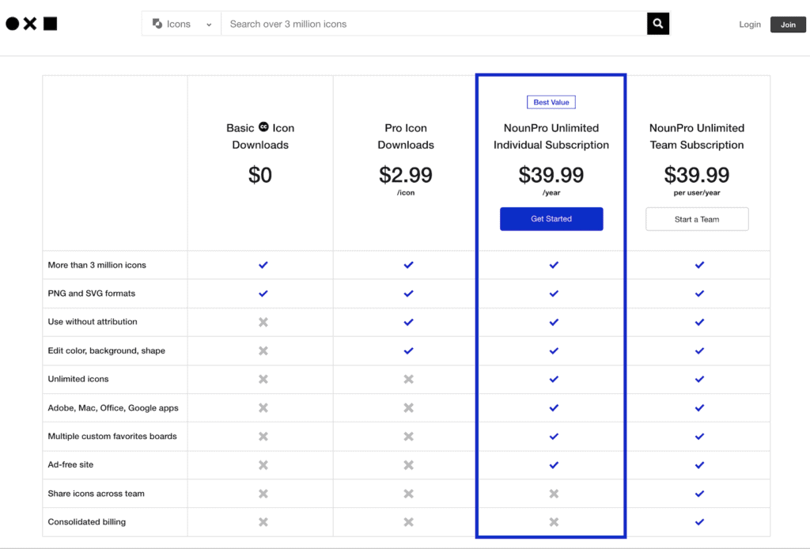
Task: Click the Best Value badge
Action: point(551,102)
